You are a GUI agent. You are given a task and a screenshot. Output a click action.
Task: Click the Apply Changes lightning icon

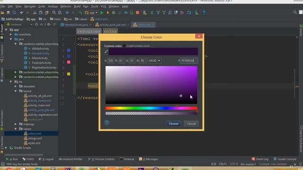click(108, 13)
